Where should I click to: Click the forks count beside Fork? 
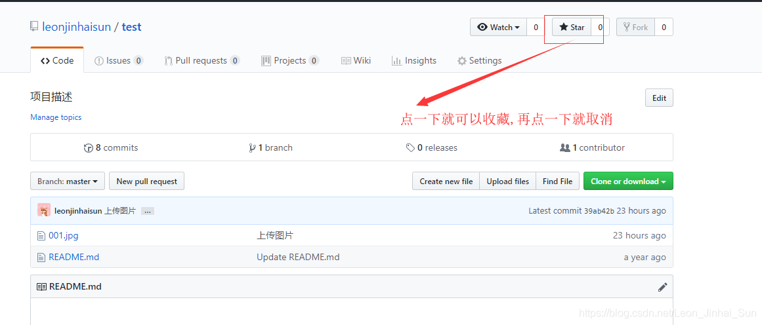[x=664, y=27]
